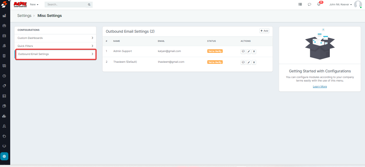
Task: Select the gear settings icon in sidebar
Action: 4,156
